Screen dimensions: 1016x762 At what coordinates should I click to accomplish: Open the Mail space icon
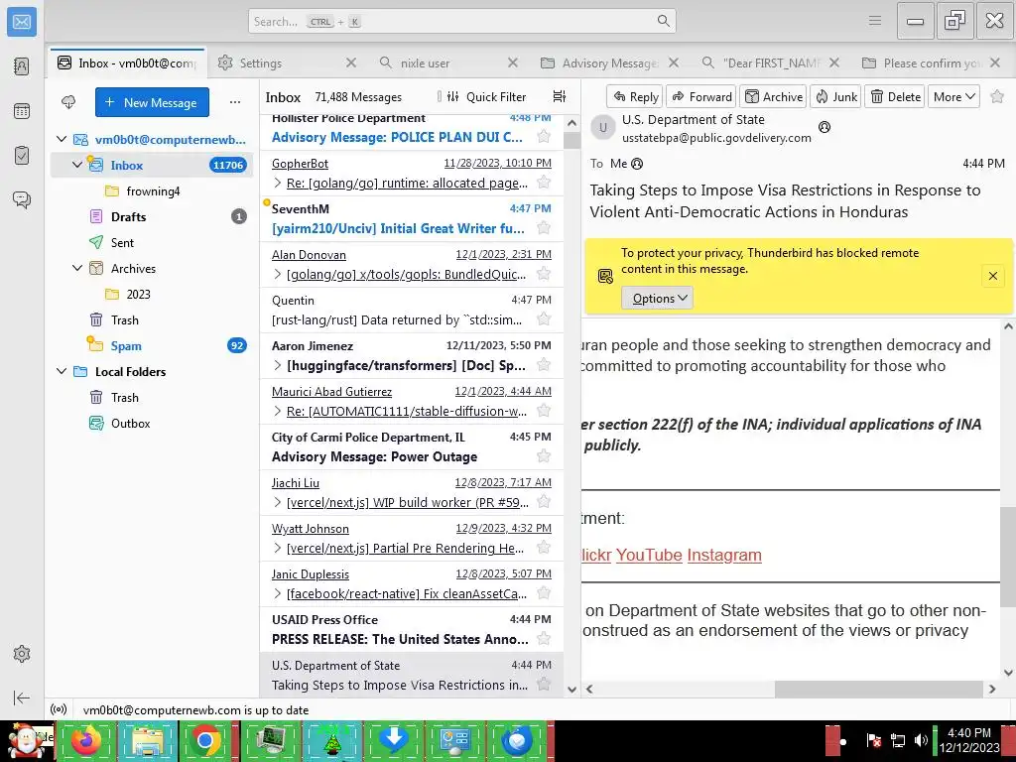(22, 22)
